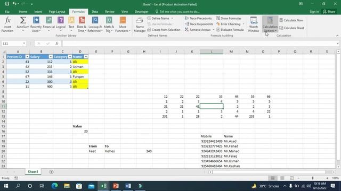Open the Insert Function dialog
The height and width of the screenshot is (191, 341).
coord(7,24)
